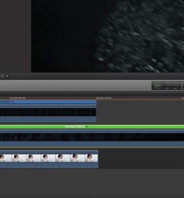Click the timecode display in the toolbar

pyautogui.click(x=175, y=86)
